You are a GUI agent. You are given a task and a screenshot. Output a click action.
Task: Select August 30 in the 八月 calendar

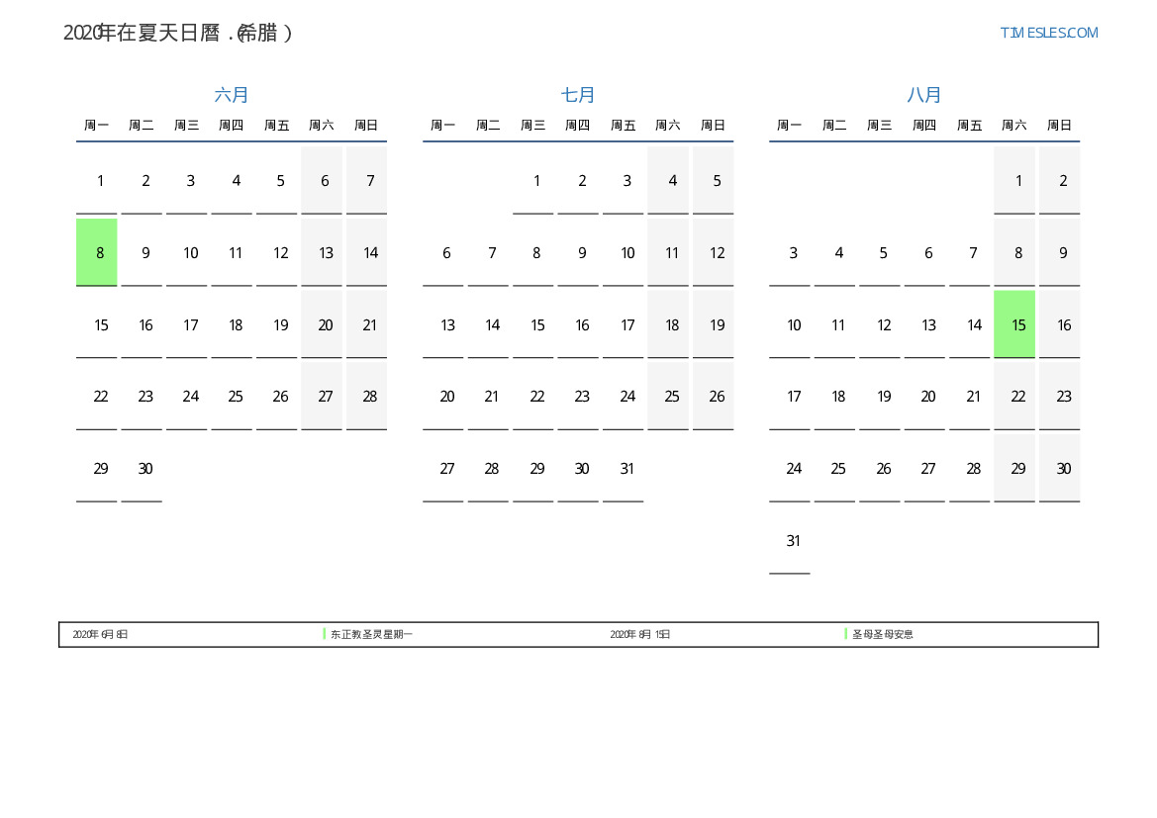tap(1060, 469)
